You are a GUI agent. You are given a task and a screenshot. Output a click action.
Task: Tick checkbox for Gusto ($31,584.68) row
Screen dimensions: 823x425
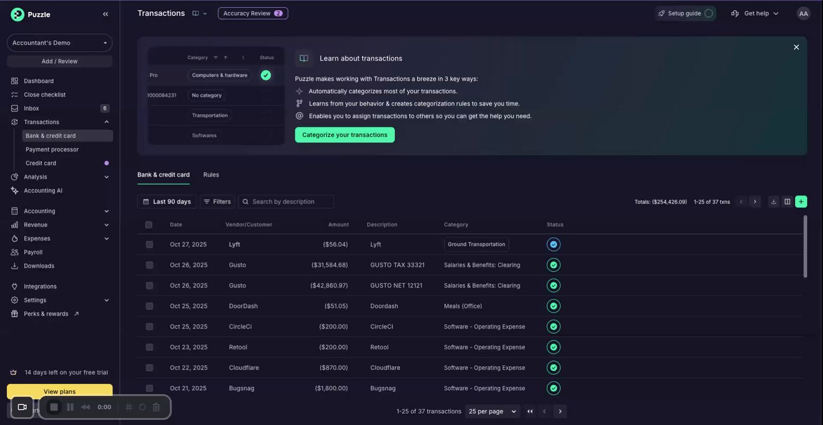pos(149,265)
